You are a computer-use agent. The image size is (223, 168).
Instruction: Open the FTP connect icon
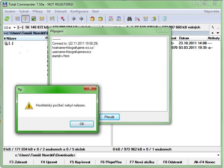[x=111, y=18]
